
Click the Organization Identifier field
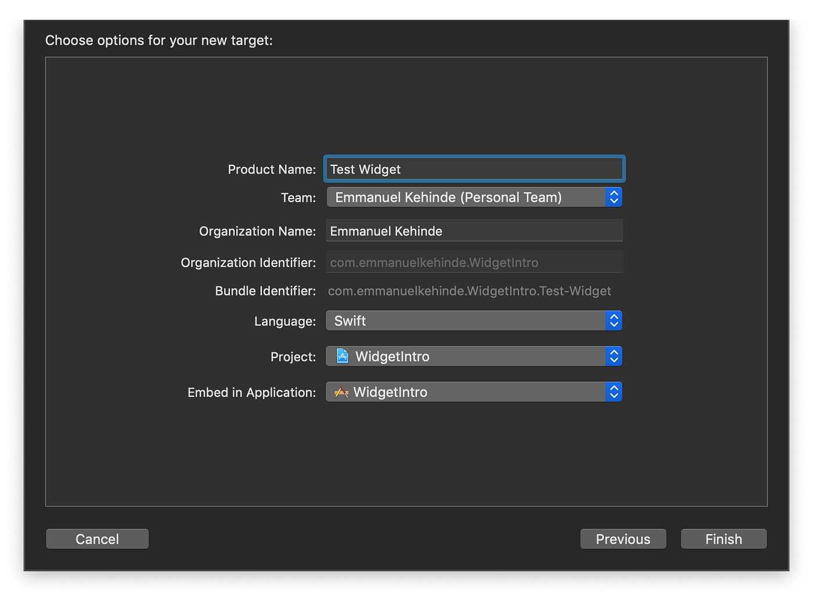point(474,262)
